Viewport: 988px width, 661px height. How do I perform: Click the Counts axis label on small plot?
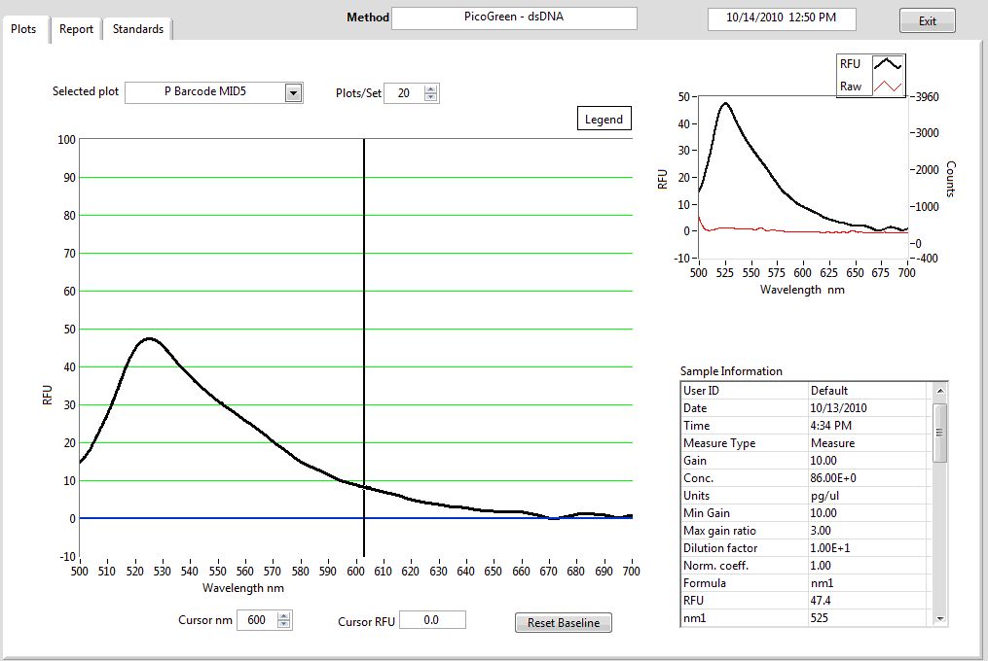point(951,179)
